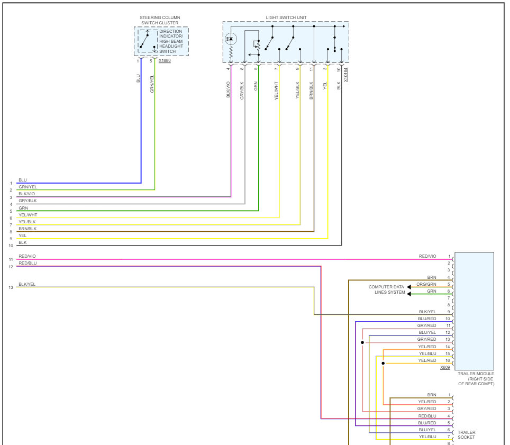Click the 'DIRECTION INDICATOR/ HIGH BEAM HEADLIGHT SWITCH' label
Image resolution: width=510 pixels, height=445 pixels.
click(x=171, y=41)
